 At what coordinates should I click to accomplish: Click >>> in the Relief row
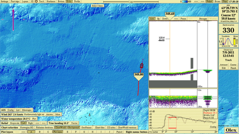43,123
